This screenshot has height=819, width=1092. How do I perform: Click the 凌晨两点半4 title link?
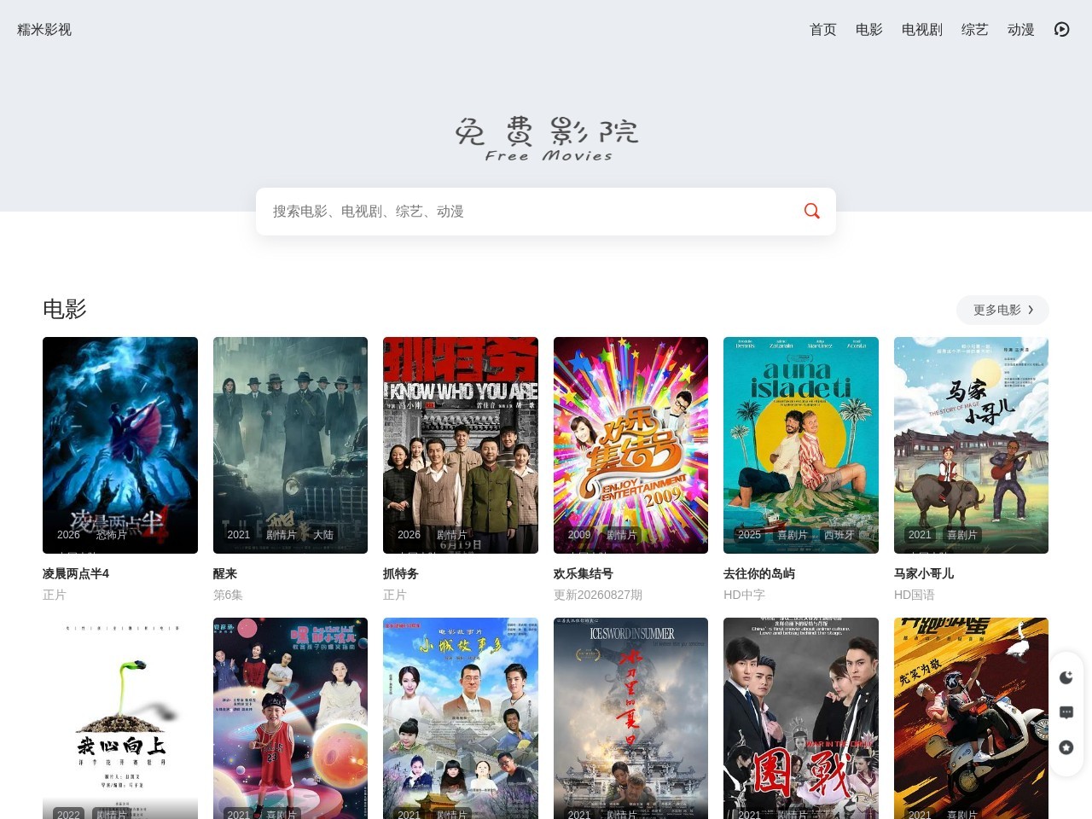click(76, 573)
